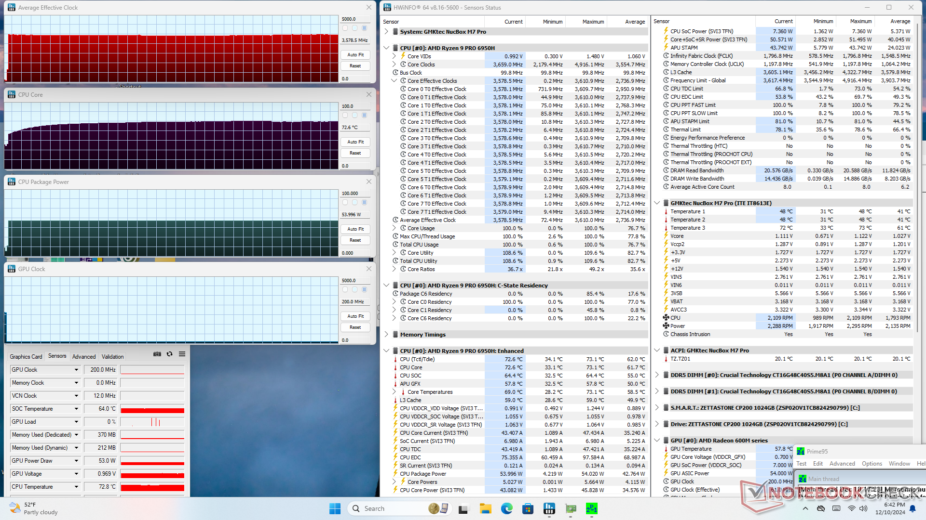Click the Average Effective Clock window title icon
Screen dimensions: 926x520
pyautogui.click(x=12, y=8)
